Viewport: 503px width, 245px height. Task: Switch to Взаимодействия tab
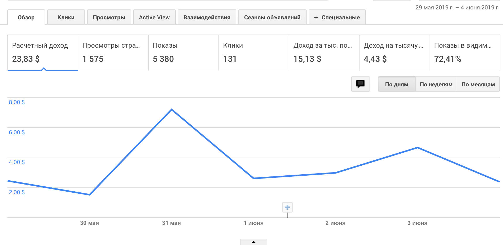click(x=207, y=18)
